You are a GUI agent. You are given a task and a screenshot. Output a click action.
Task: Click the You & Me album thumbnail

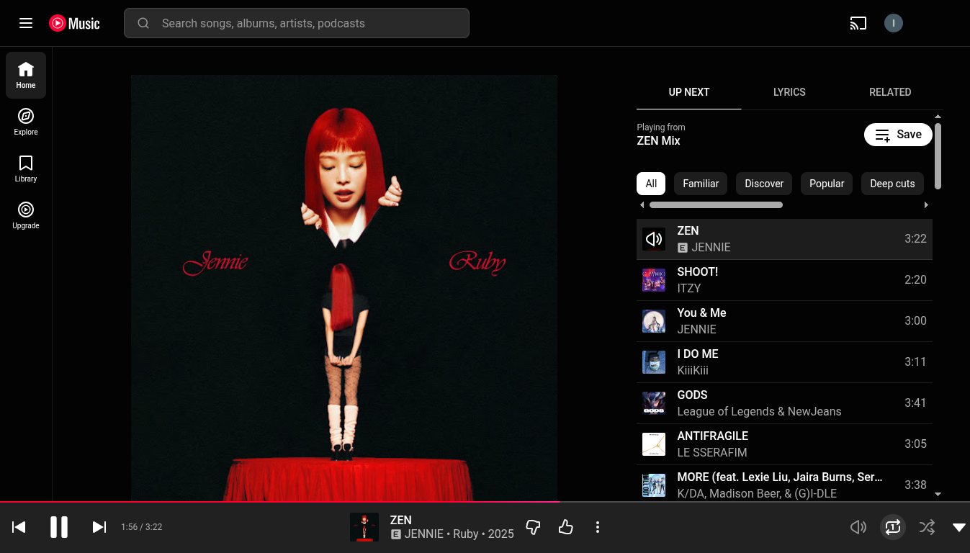coord(654,321)
